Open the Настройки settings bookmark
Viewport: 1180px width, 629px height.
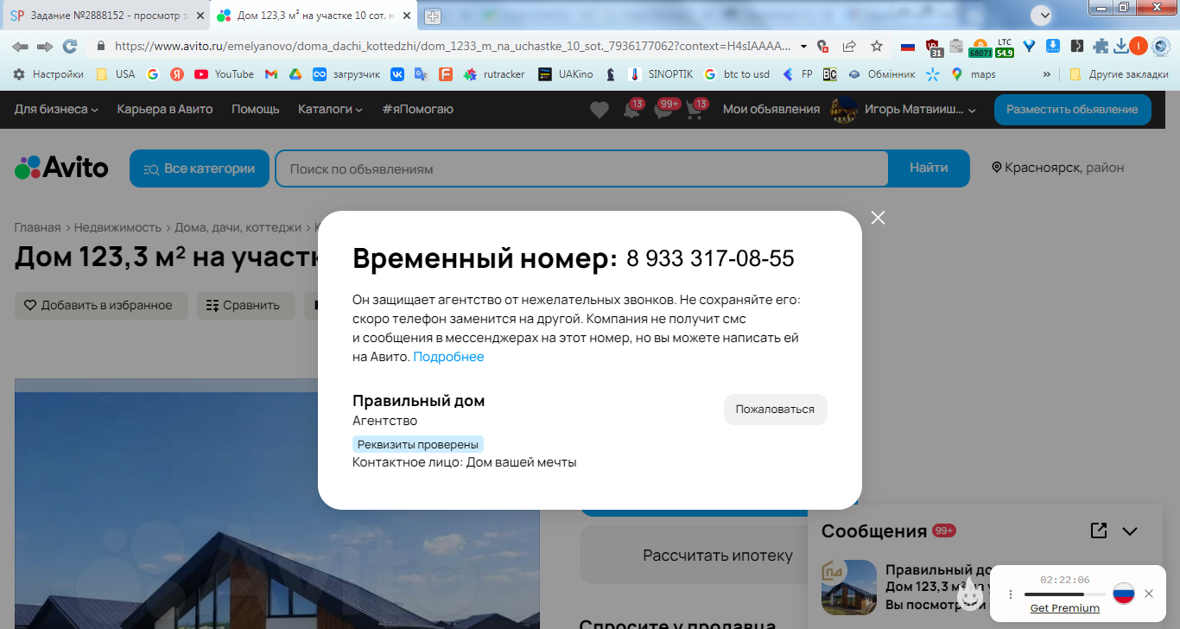pyautogui.click(x=48, y=74)
